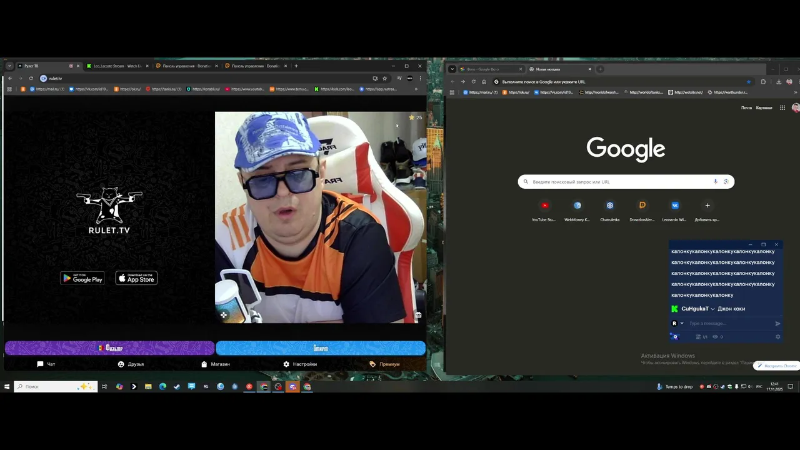The image size is (800, 450).
Task: Click the purple Фильтр button on rulet.tv
Action: click(109, 348)
